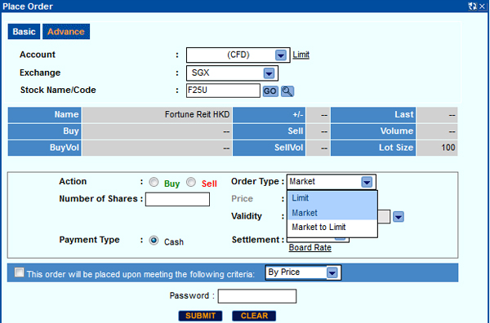Switch to the Advance tab
The image size is (490, 323).
point(66,32)
